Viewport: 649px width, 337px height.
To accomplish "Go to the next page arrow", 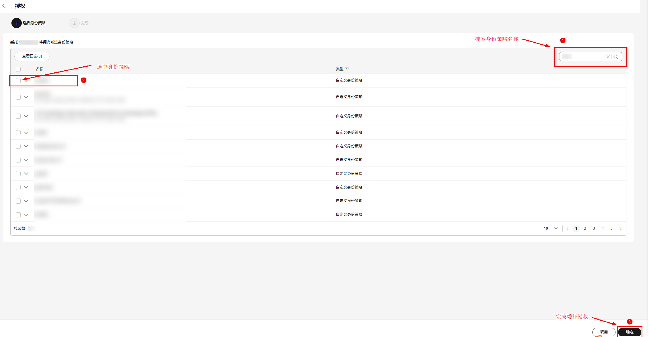I will coord(620,229).
